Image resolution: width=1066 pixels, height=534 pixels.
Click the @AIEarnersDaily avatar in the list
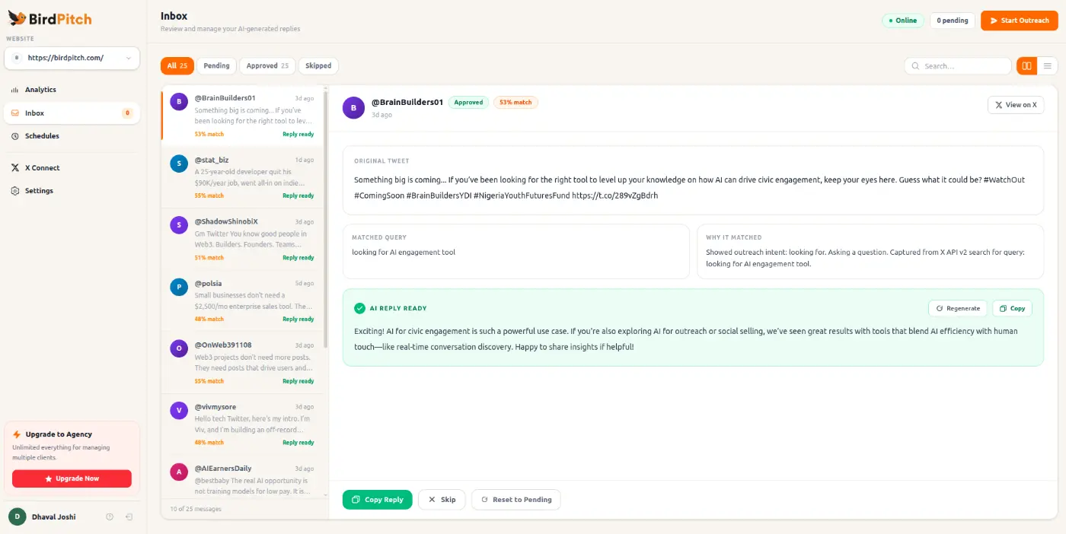tap(179, 472)
